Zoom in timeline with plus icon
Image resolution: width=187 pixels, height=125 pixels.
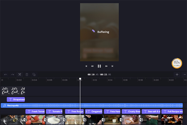click(x=177, y=75)
